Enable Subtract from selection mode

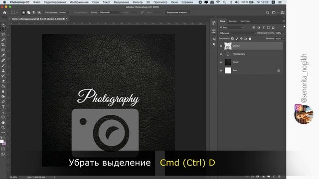point(34,12)
